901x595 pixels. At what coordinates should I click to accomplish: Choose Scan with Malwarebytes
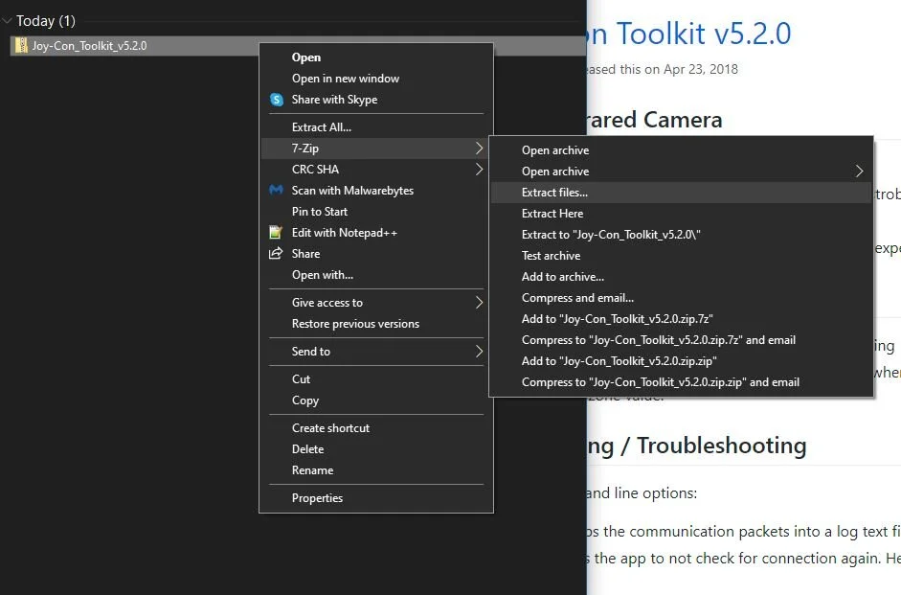click(376, 191)
